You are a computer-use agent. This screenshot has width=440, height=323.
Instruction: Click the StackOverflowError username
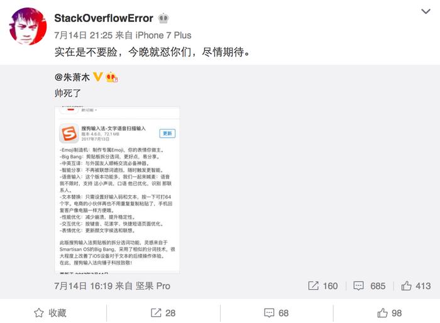104,18
